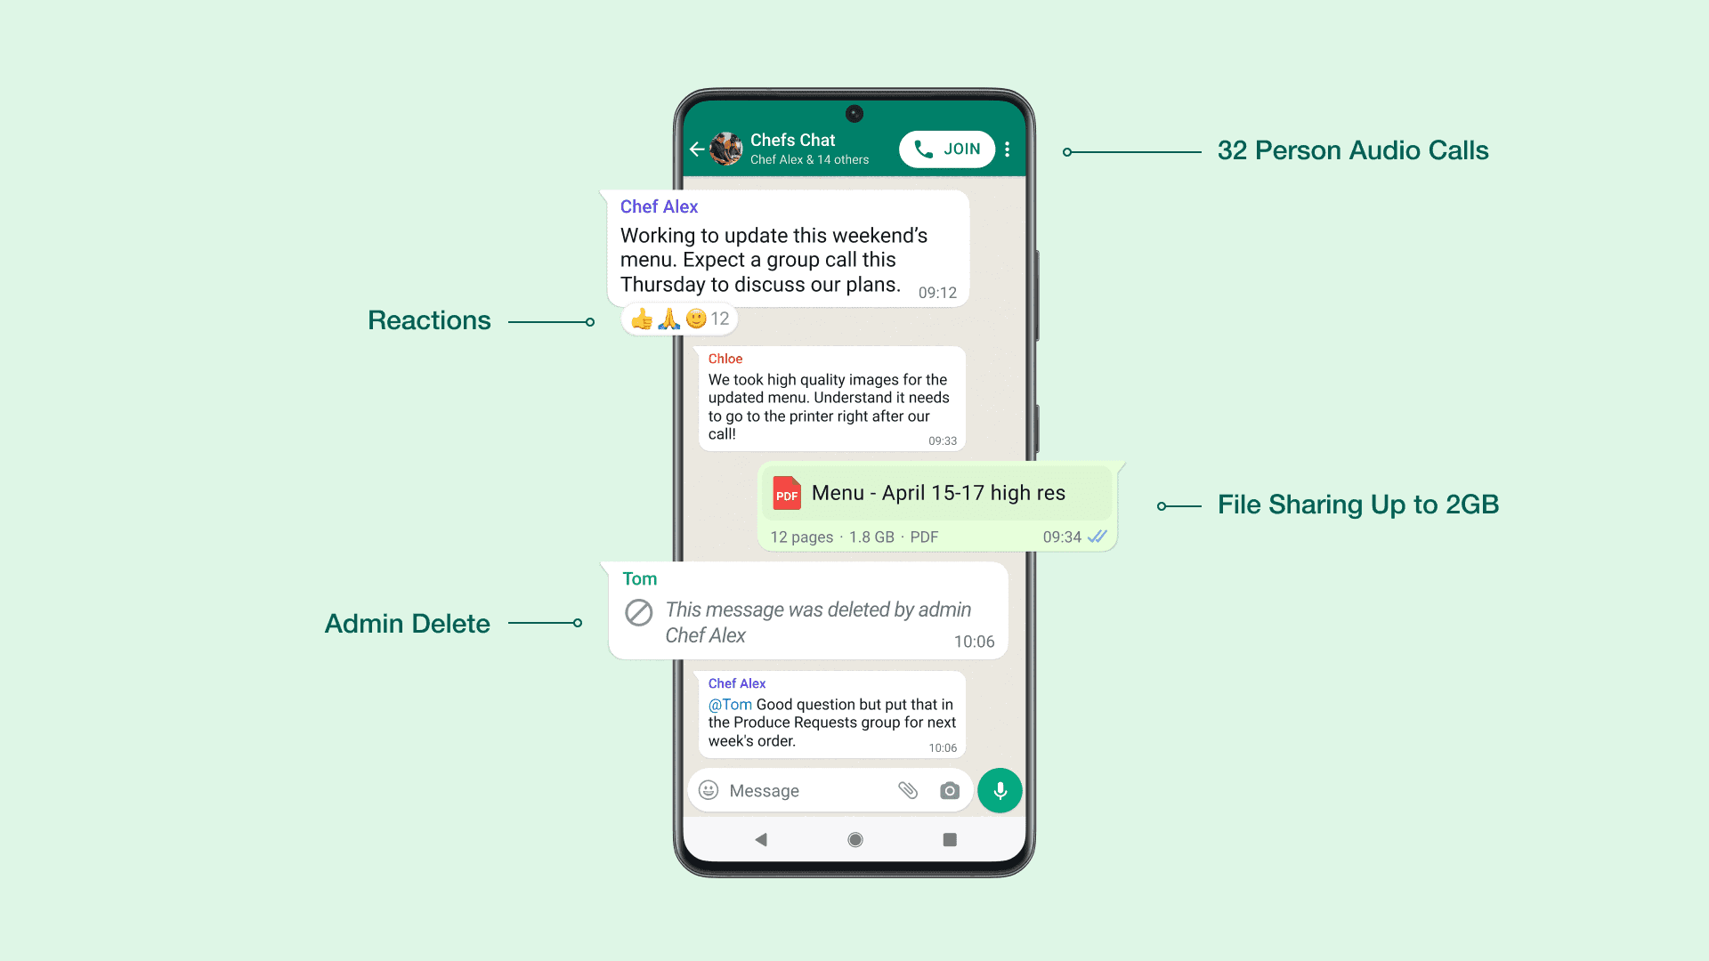Tap the deleted message indicator icon

pyautogui.click(x=638, y=610)
